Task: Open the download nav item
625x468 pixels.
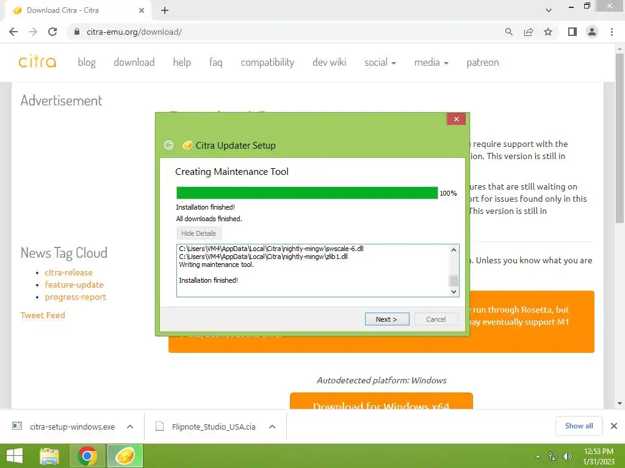Action: [134, 63]
